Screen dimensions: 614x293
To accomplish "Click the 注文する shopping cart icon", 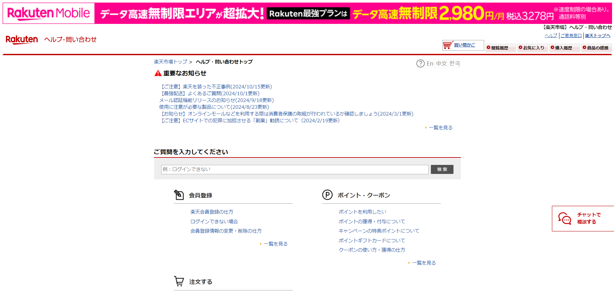I will click(x=179, y=281).
